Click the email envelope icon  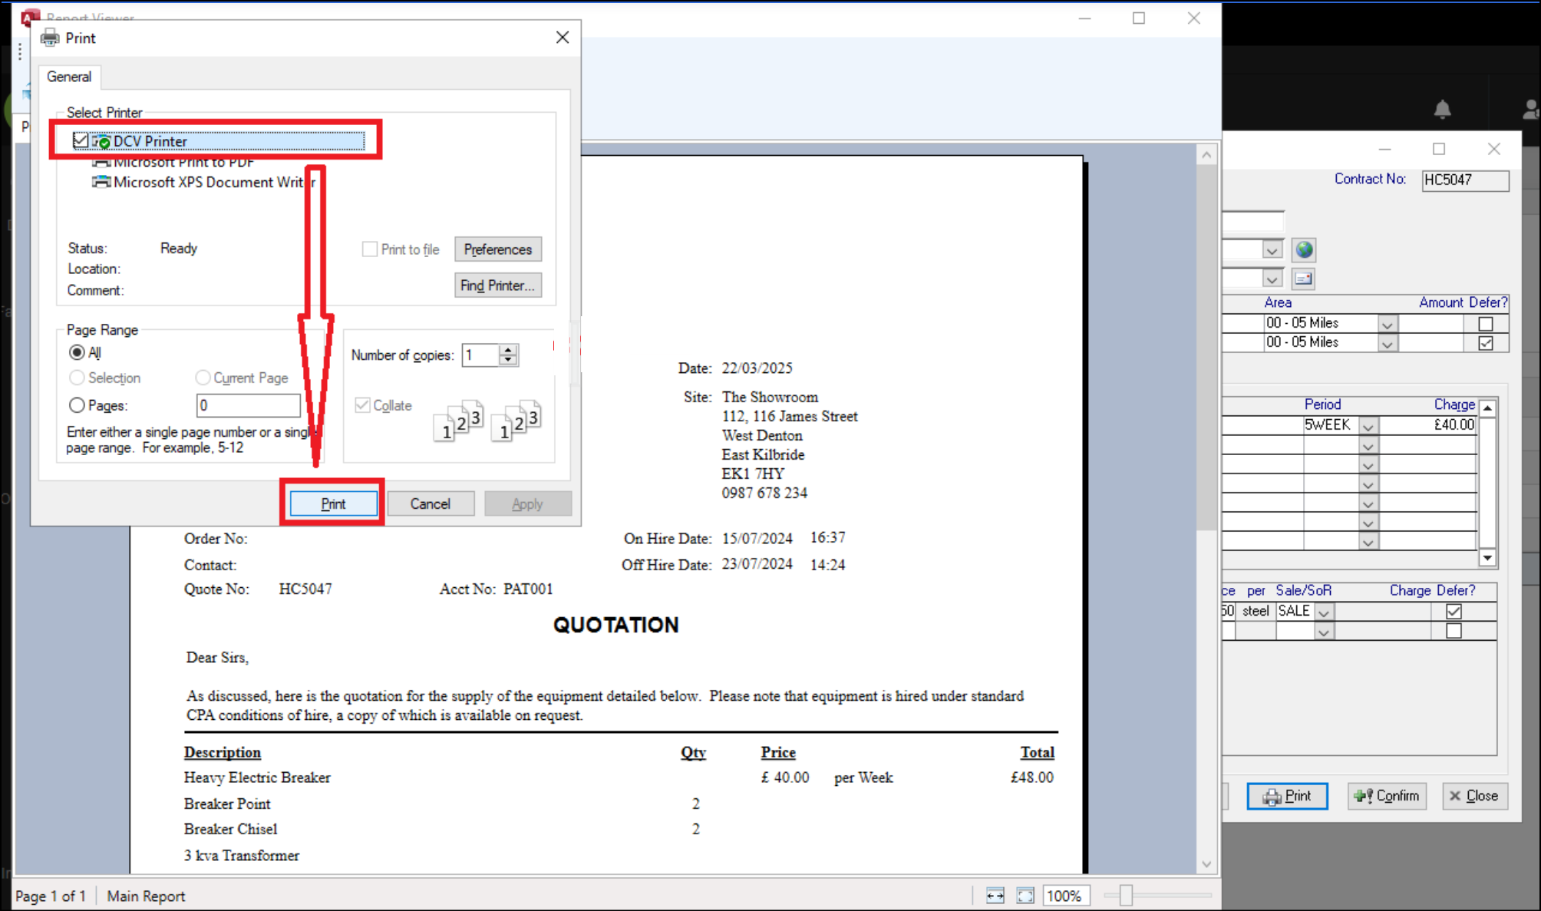(1302, 279)
